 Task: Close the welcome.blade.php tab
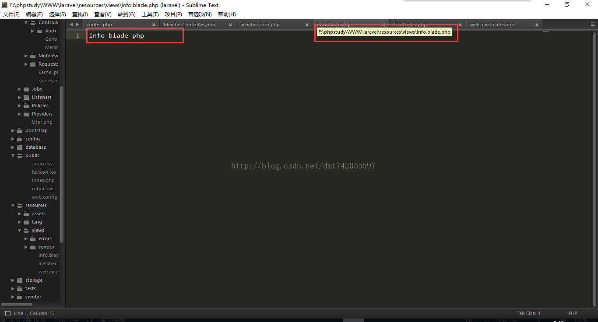[x=537, y=25]
